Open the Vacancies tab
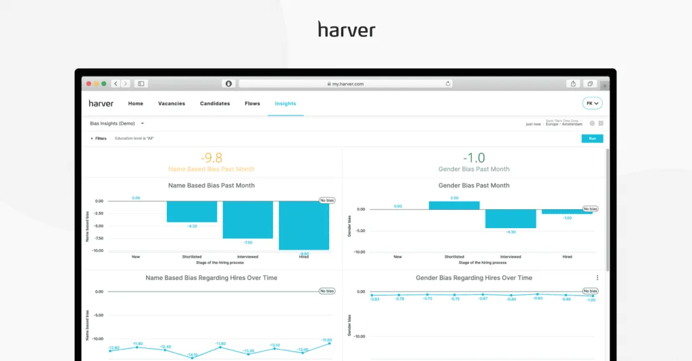 tap(172, 104)
